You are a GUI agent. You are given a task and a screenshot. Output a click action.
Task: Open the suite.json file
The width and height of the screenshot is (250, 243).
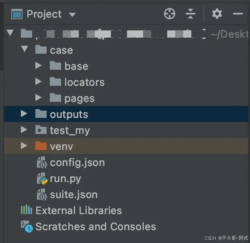tap(74, 195)
